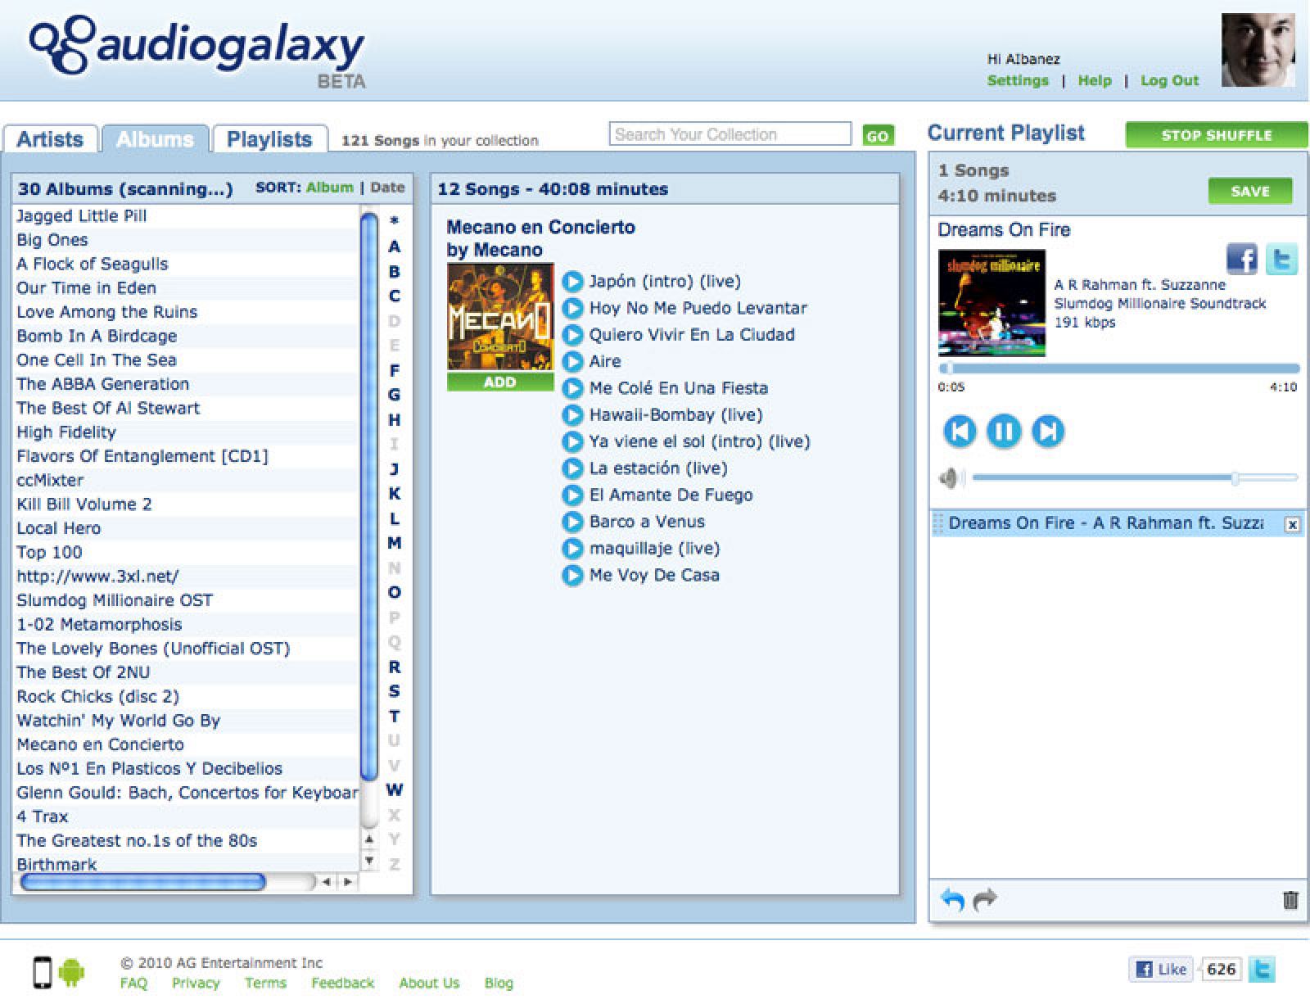
Task: Share Dreams On Fire on Twitter
Action: (x=1283, y=260)
